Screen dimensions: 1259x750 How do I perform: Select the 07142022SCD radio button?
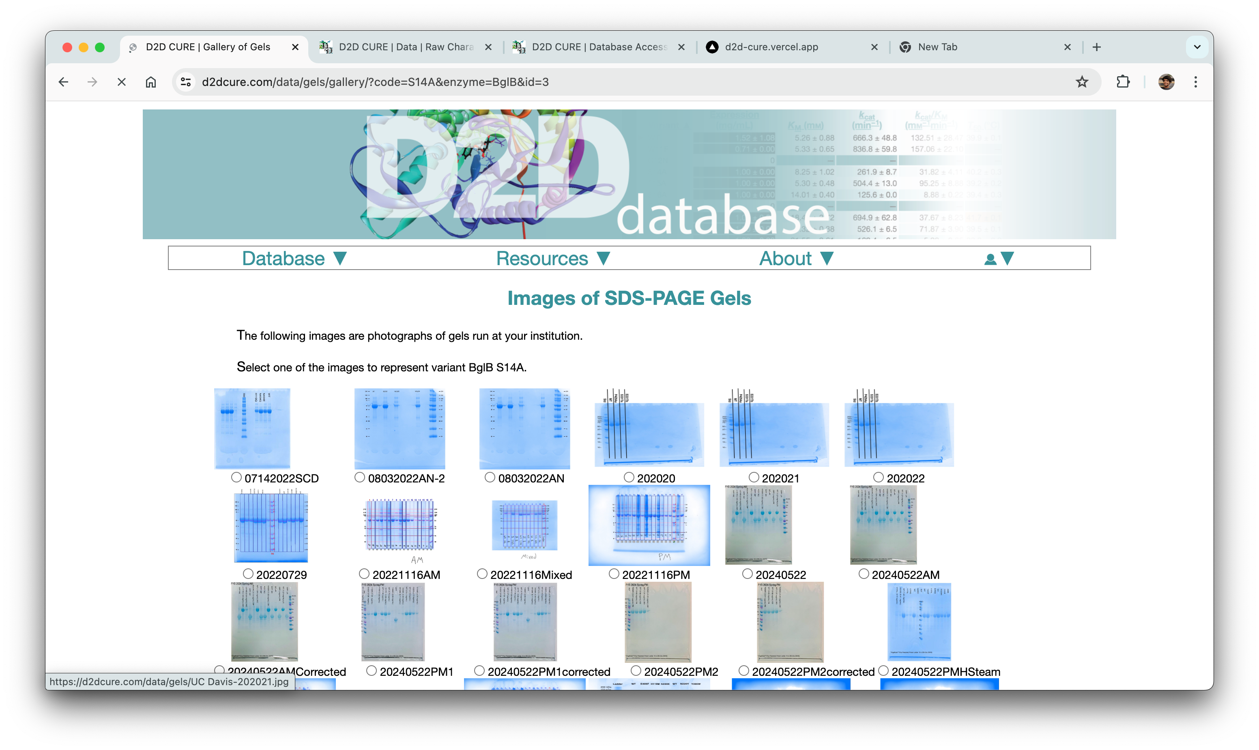(236, 477)
